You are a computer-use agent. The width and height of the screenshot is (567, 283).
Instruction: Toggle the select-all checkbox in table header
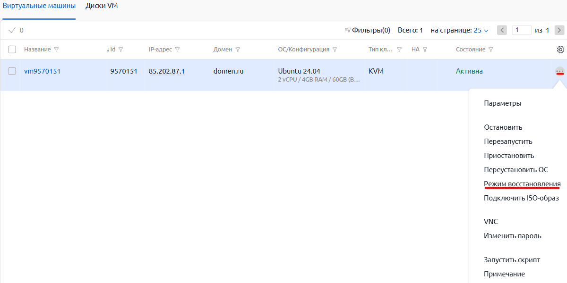tap(12, 50)
